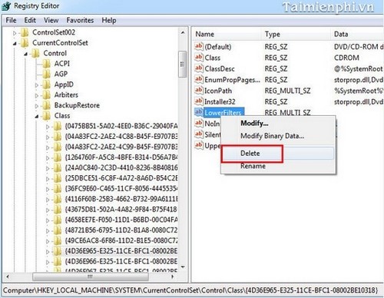Collapse the Control tree node
384x298 pixels.
[x=25, y=54]
